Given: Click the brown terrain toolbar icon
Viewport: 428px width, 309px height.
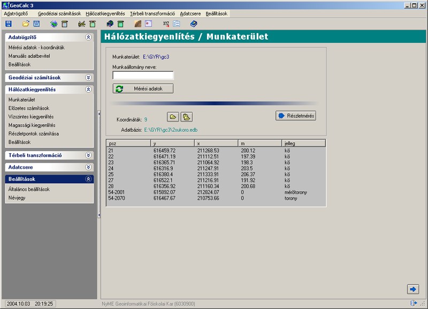Looking at the screenshot, I should tap(138, 24).
